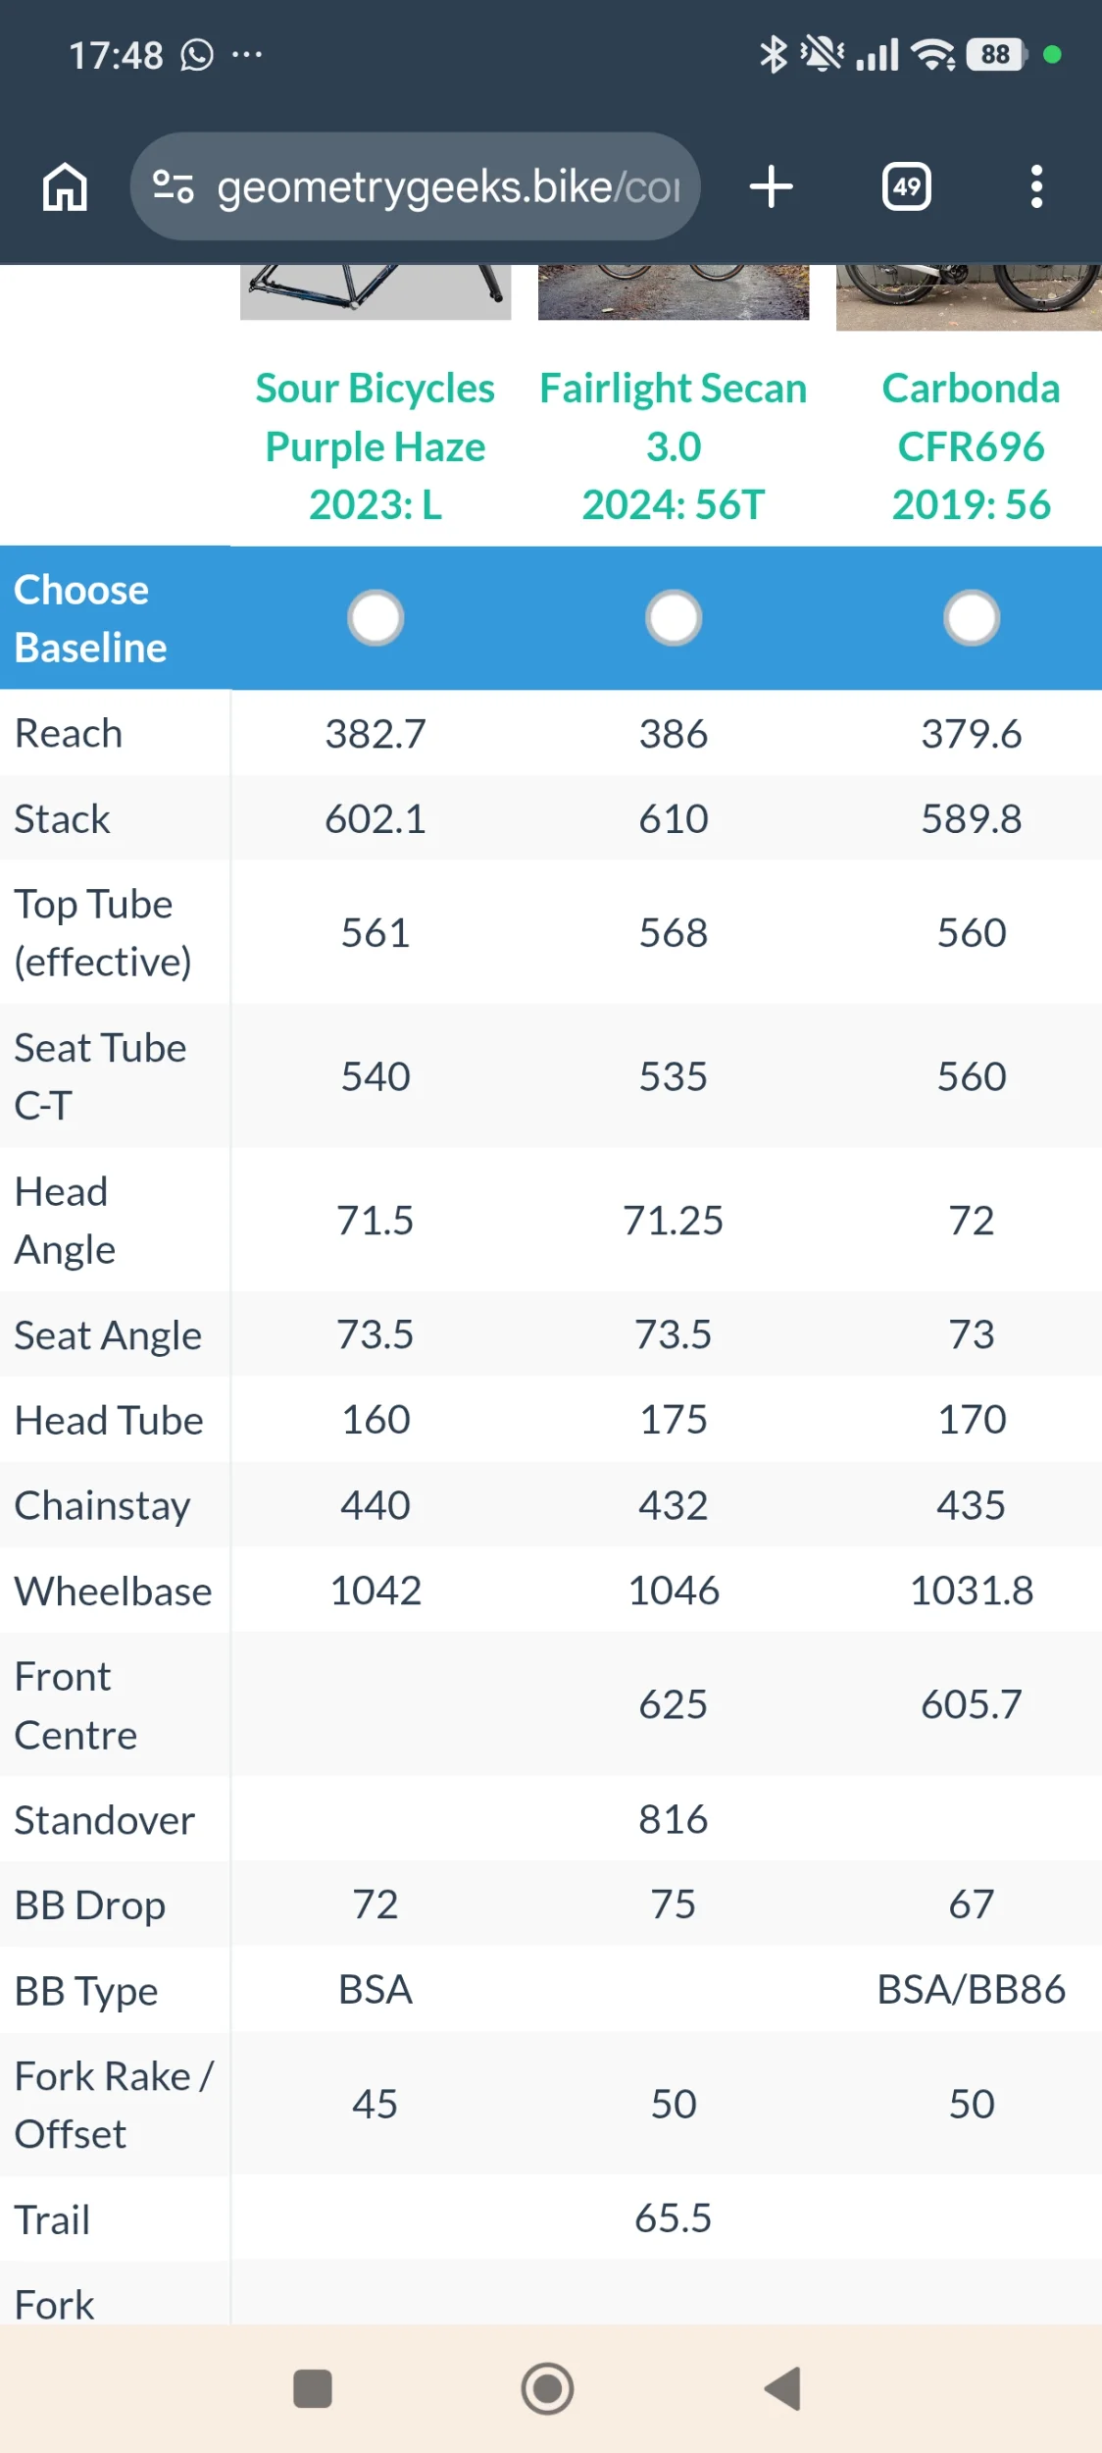Tap the Carbonda CFR696 bike photo
This screenshot has width=1102, height=2453.
[x=969, y=297]
